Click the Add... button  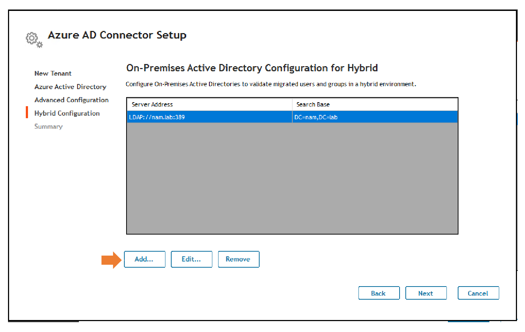click(x=145, y=259)
